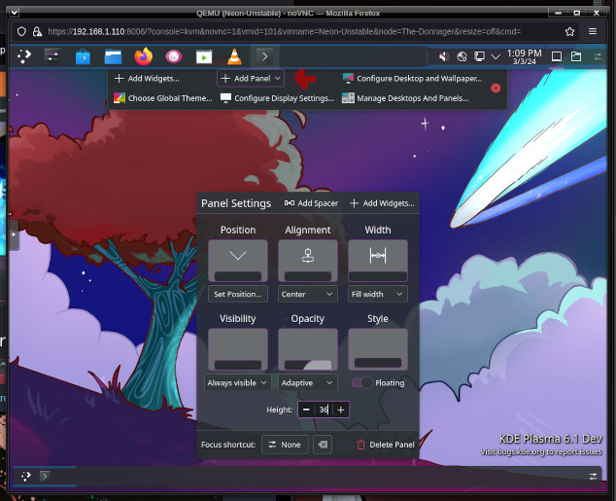This screenshot has height=501, width=616.
Task: Click the Firefox tracking protection shield icon
Action: tap(21, 31)
